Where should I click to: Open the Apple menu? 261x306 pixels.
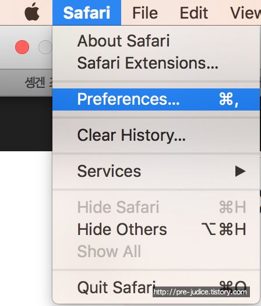(32, 12)
